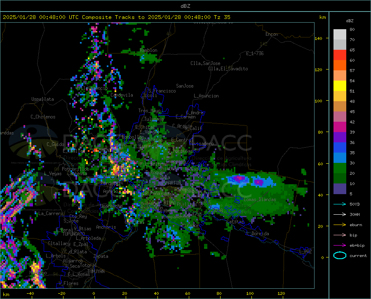Select the 65 dBZ red color swatch

pos(340,55)
